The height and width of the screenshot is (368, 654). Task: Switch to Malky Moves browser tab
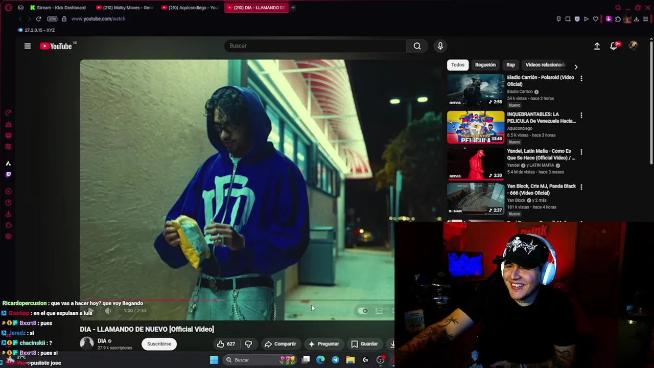point(125,8)
